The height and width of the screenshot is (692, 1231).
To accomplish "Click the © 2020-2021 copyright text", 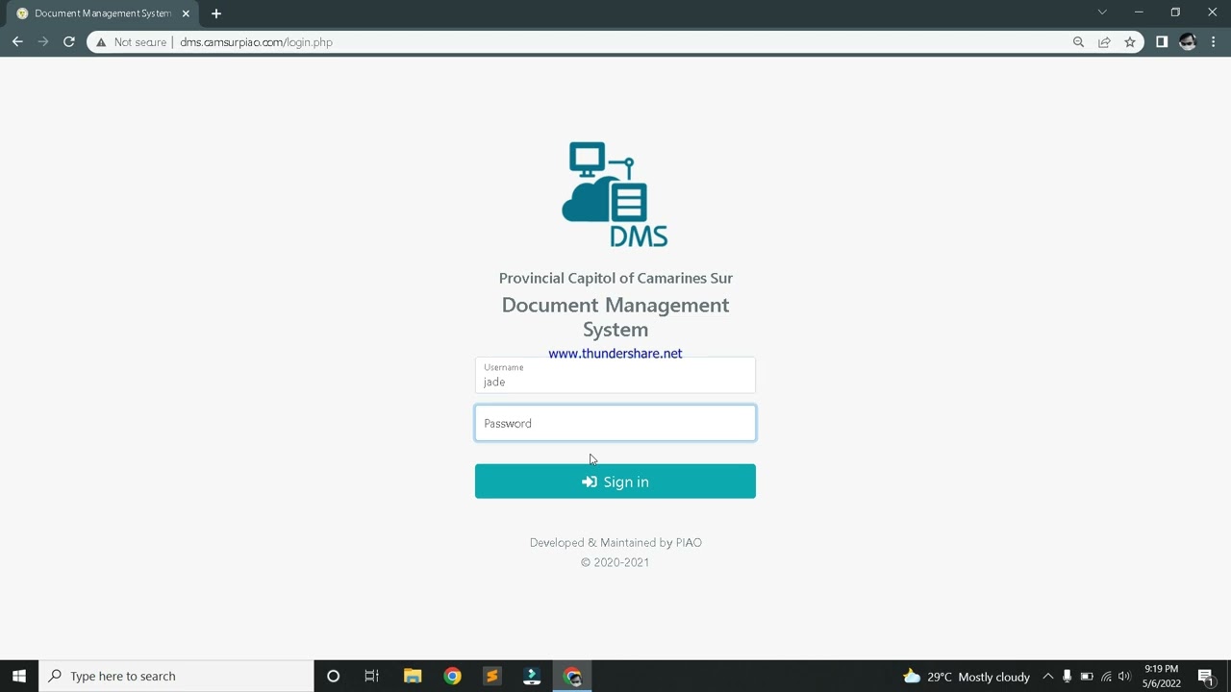I will (615, 562).
